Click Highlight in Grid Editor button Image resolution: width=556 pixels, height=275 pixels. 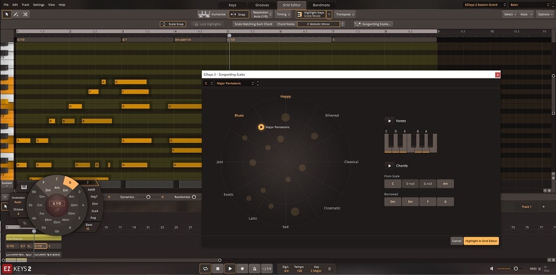[x=481, y=241]
